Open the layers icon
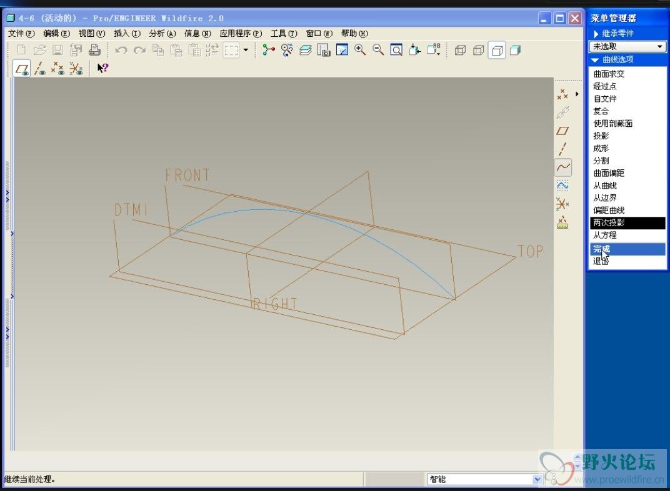The image size is (670, 491). pyautogui.click(x=306, y=50)
